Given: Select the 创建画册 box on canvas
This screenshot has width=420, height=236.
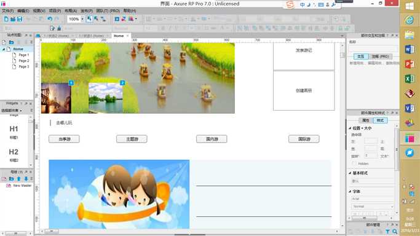Looking at the screenshot, I should pos(304,90).
